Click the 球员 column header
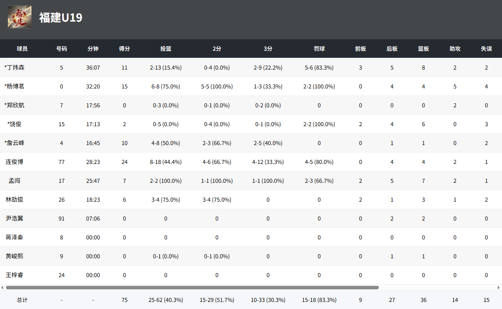This screenshot has height=309, width=502. [x=22, y=49]
